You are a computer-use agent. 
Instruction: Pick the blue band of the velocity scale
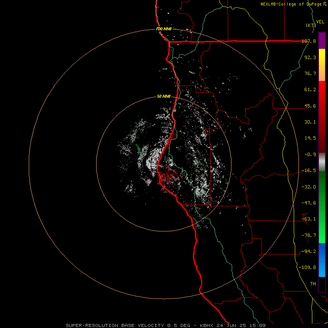tap(322, 260)
